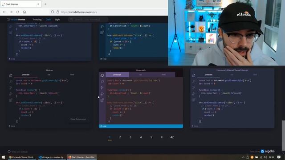Open the Windows Start menu
The width and height of the screenshot is (285, 160).
[3, 157]
